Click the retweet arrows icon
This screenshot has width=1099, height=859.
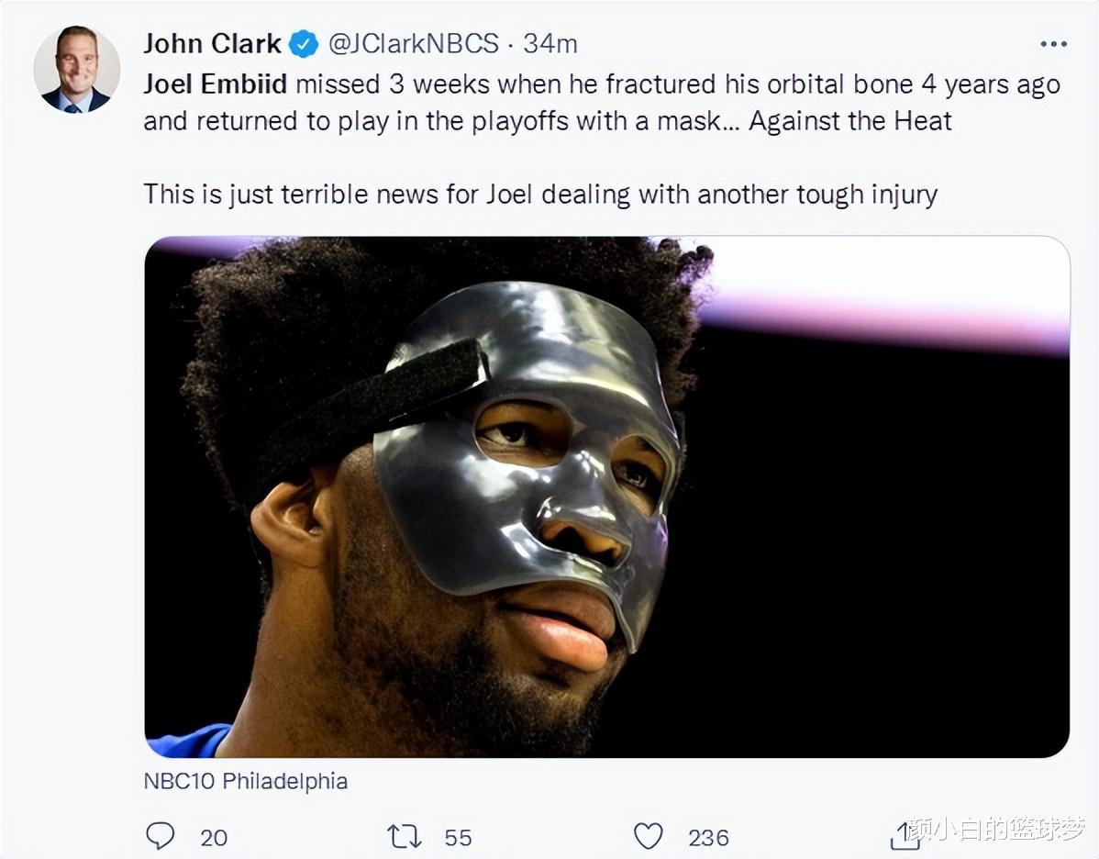click(405, 836)
